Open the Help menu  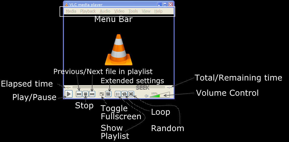point(158,11)
